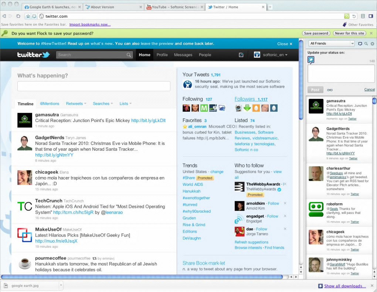Image resolution: width=377 pixels, height=292 pixels.
Task: Open the Other Favorites tag icon
Action: pyautogui.click(x=344, y=24)
